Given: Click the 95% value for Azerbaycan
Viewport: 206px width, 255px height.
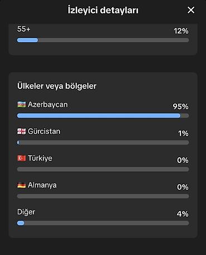Looking at the screenshot, I should [180, 107].
